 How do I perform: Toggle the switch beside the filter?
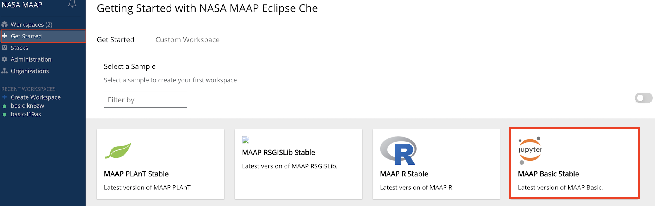643,98
